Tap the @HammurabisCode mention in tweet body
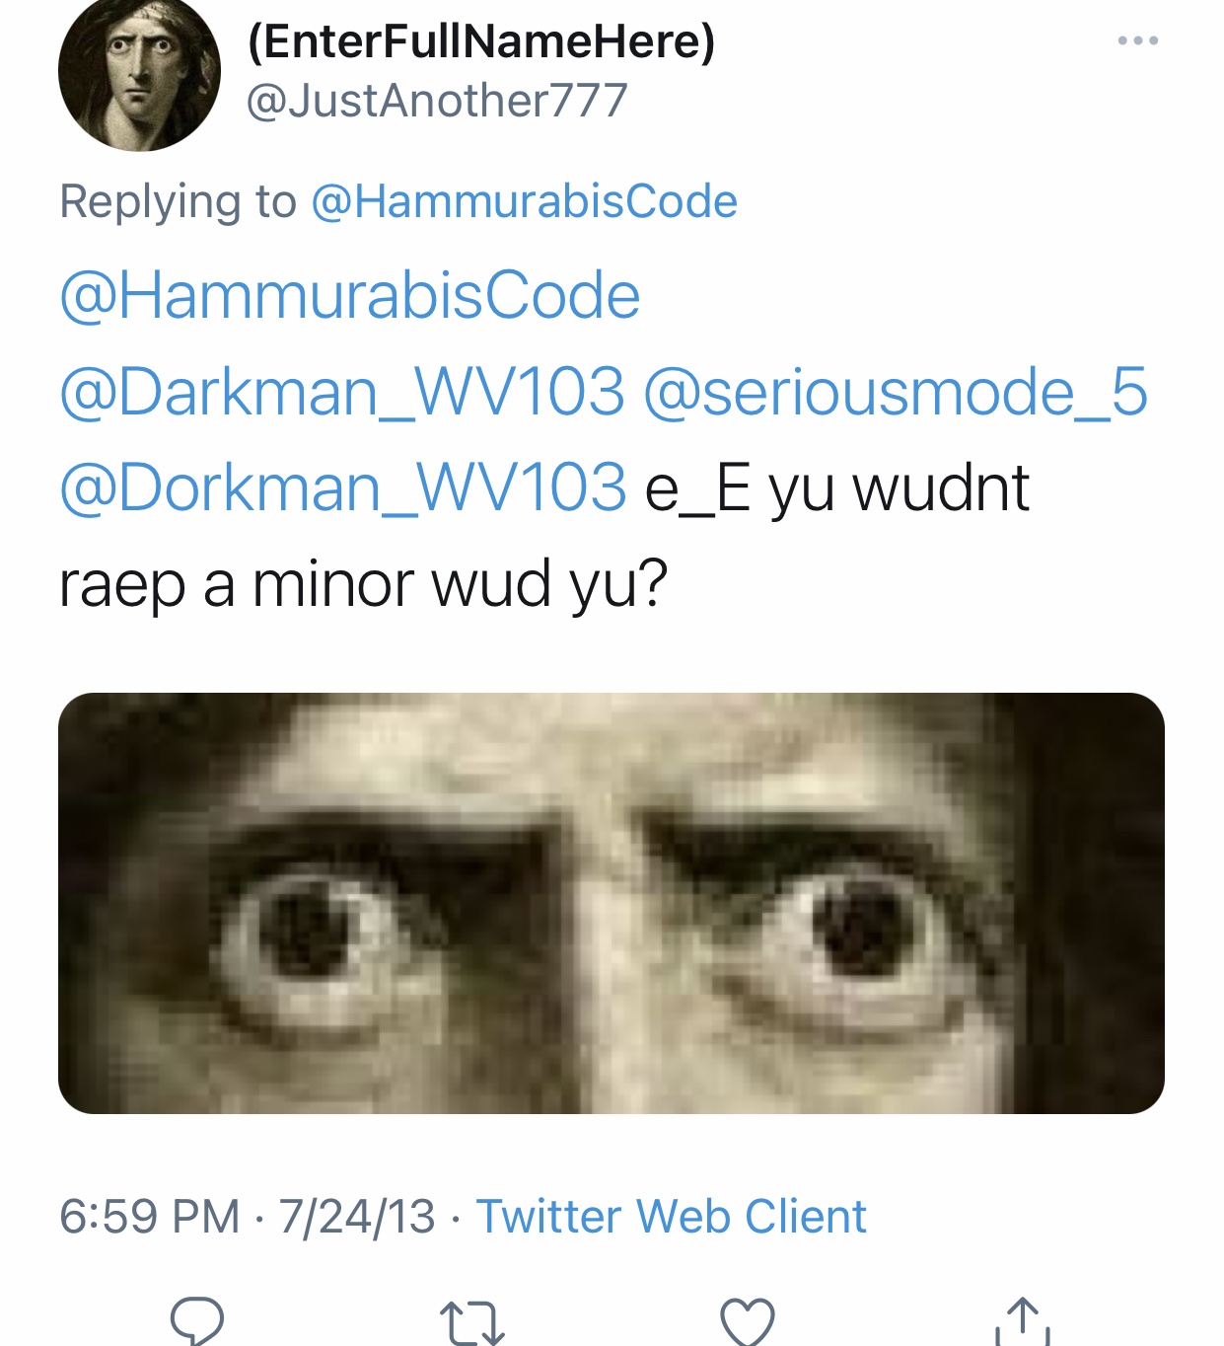The width and height of the screenshot is (1224, 1346). 350,295
